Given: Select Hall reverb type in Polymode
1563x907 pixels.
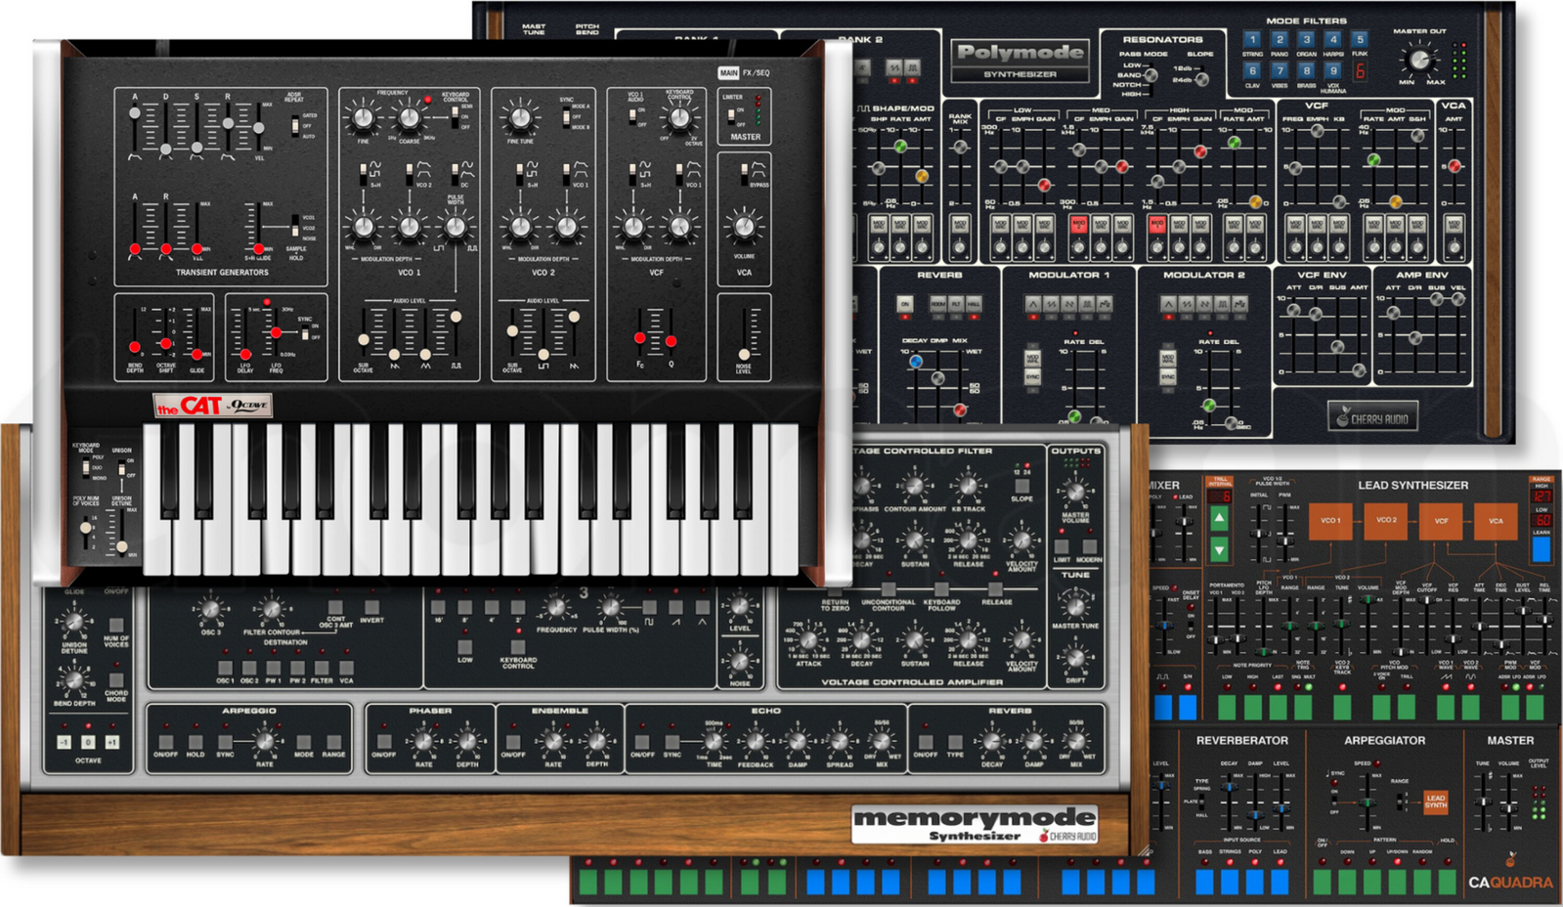Looking at the screenshot, I should (974, 305).
